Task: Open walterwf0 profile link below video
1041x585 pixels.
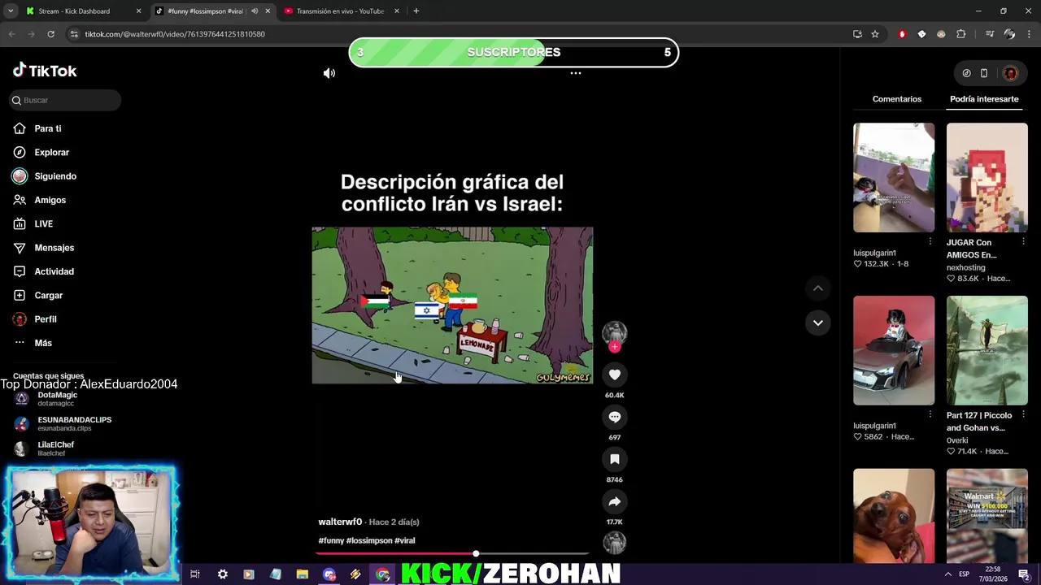Action: 340,522
